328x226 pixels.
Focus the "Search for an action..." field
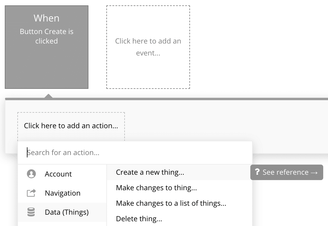tap(134, 153)
